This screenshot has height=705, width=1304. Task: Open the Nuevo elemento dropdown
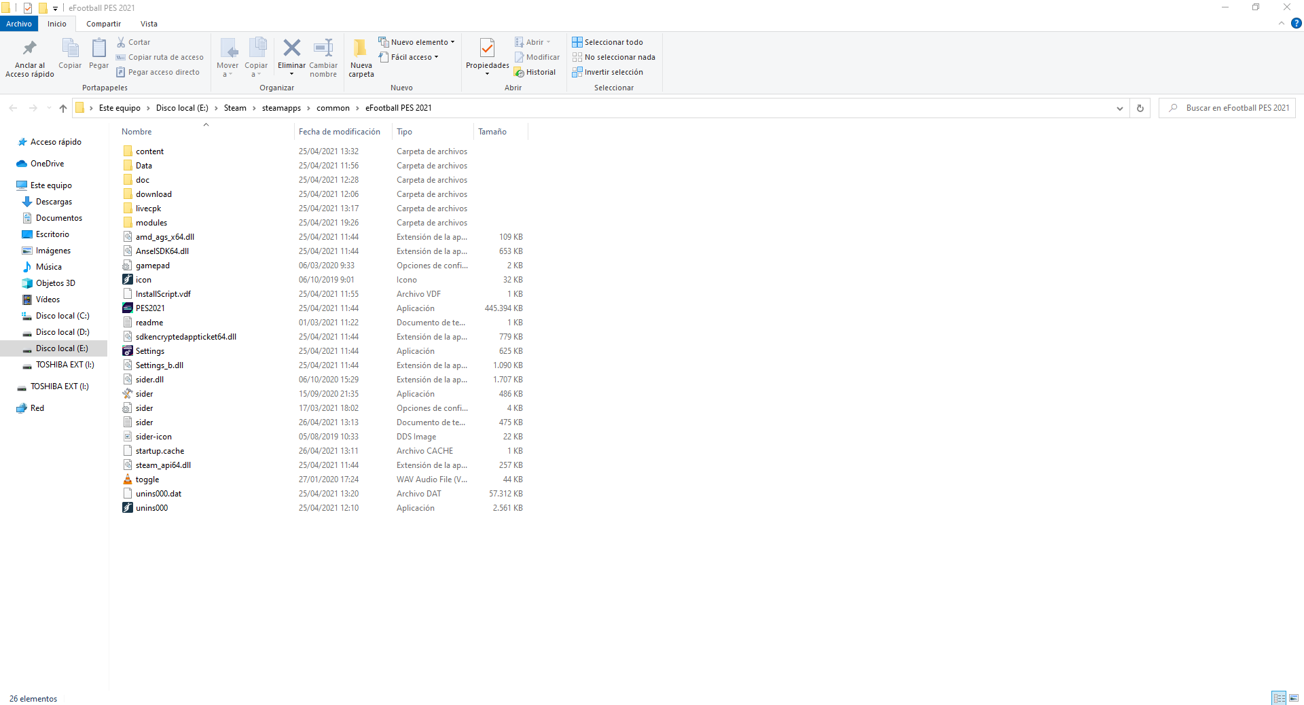coord(416,42)
